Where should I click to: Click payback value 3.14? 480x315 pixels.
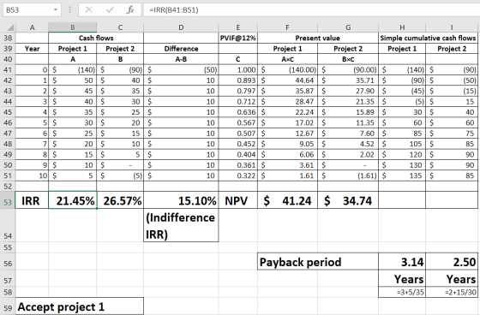click(x=402, y=262)
